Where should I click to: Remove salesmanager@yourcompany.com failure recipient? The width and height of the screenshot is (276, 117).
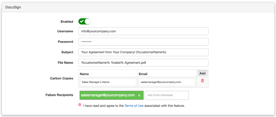point(139,95)
